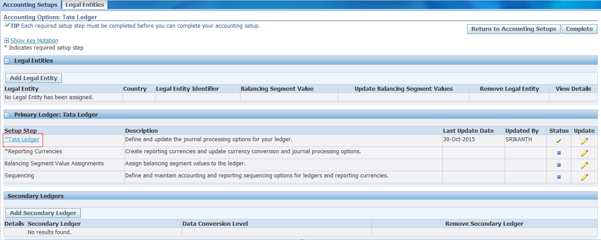Click the Add Secondary Ledger button

coord(43,213)
